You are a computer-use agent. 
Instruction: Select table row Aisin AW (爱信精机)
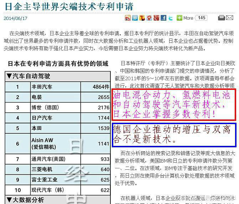[58, 144]
